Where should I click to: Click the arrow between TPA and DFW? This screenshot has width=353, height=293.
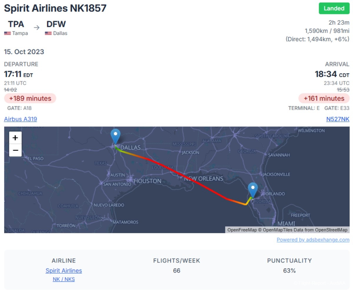pyautogui.click(x=36, y=28)
